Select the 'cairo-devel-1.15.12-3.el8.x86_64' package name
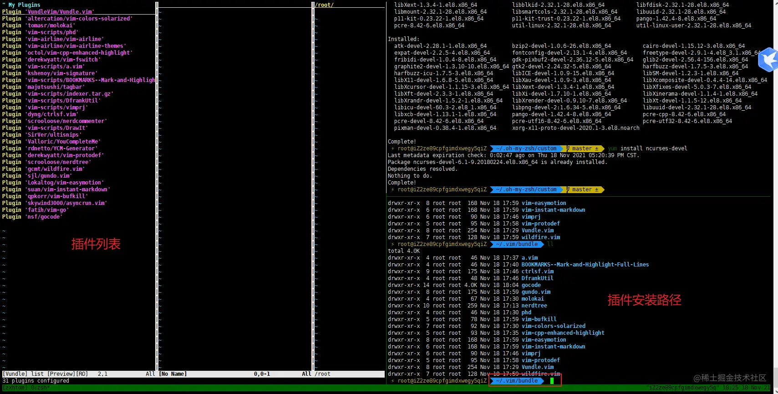 [x=694, y=46]
